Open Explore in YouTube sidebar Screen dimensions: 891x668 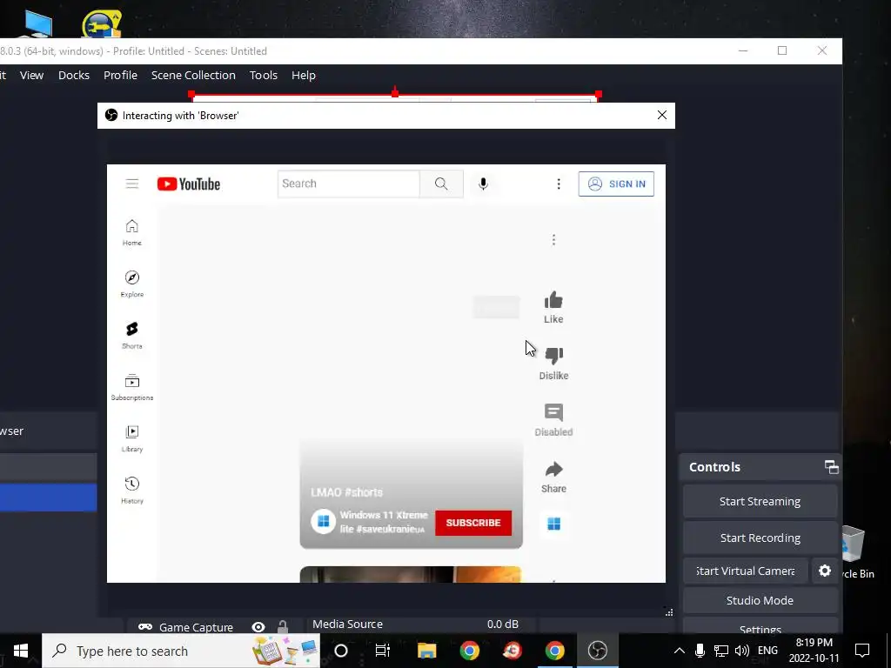pyautogui.click(x=132, y=284)
